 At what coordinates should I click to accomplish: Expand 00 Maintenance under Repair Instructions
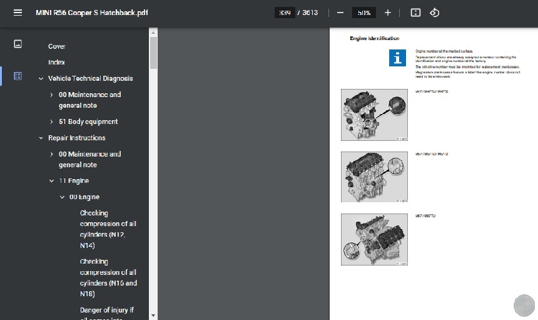(51, 154)
